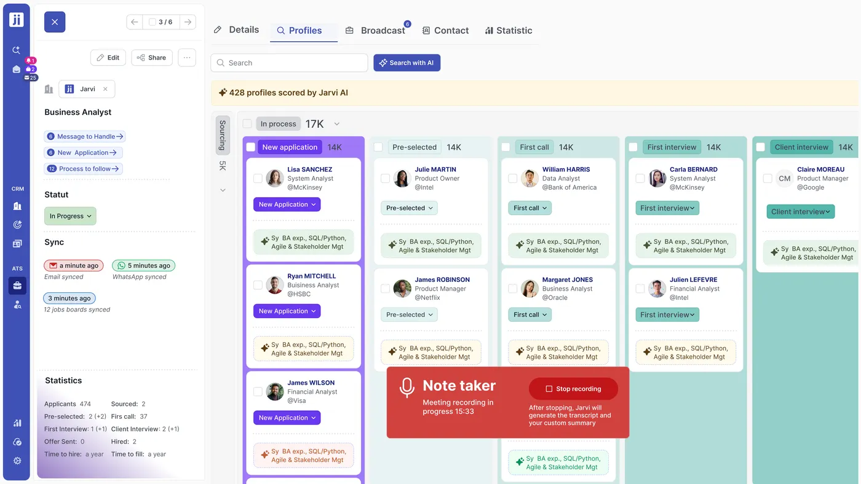This screenshot has width=861, height=484.
Task: Open the settings gear in sidebar
Action: pyautogui.click(x=17, y=461)
